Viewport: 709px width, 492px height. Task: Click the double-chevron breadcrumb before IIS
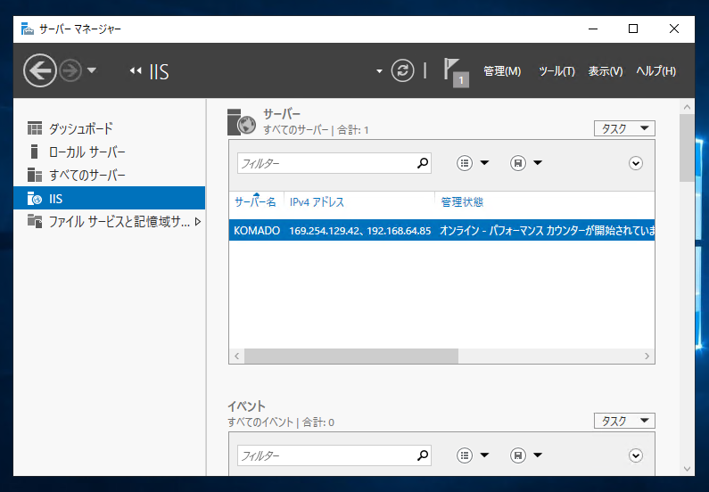coord(136,71)
